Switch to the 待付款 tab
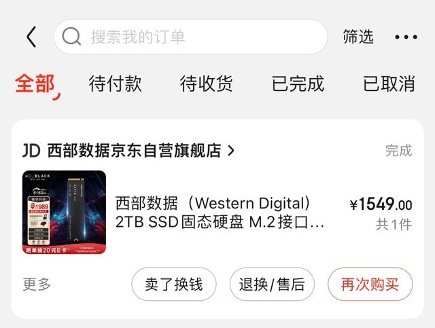This screenshot has width=435, height=328. tap(115, 84)
